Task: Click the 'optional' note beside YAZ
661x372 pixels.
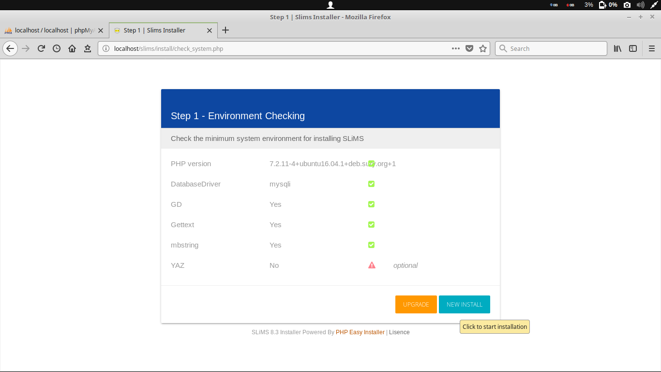Action: point(406,265)
